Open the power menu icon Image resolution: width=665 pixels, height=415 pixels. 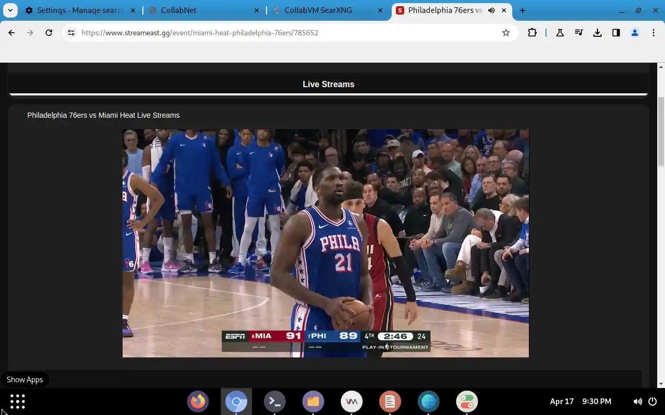tap(653, 402)
